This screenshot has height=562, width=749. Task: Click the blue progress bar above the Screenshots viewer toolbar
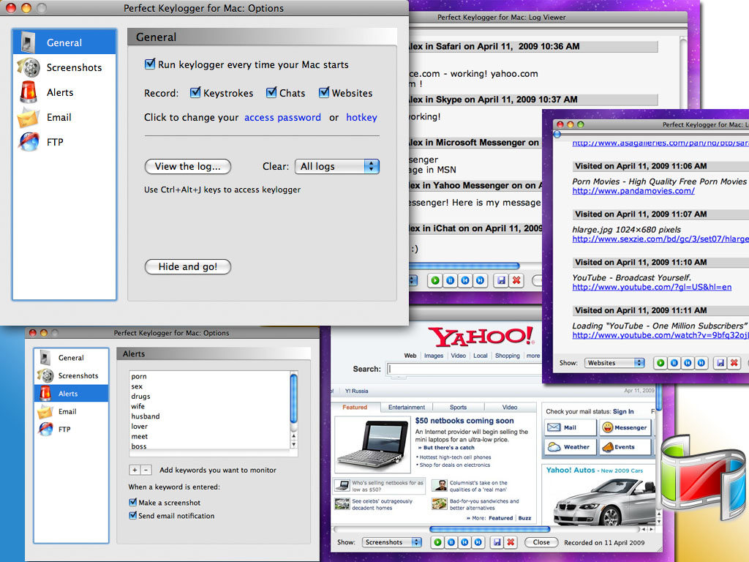tap(489, 529)
